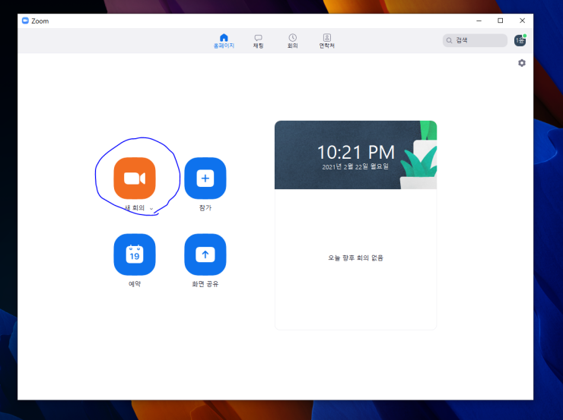Click the 화면 공유 share screen icon

pyautogui.click(x=205, y=254)
